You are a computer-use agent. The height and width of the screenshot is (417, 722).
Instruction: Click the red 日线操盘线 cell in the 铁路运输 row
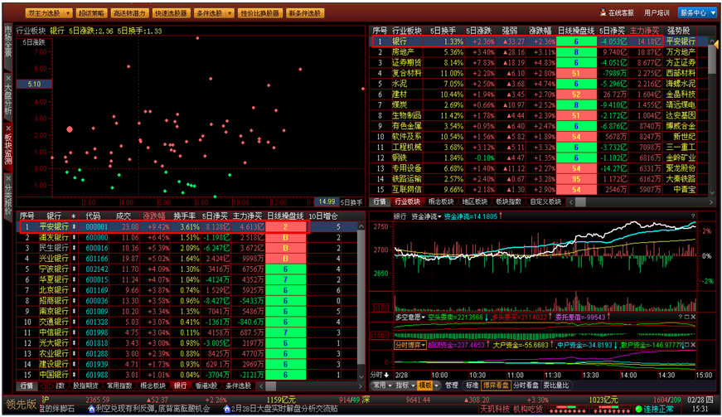pyautogui.click(x=576, y=178)
